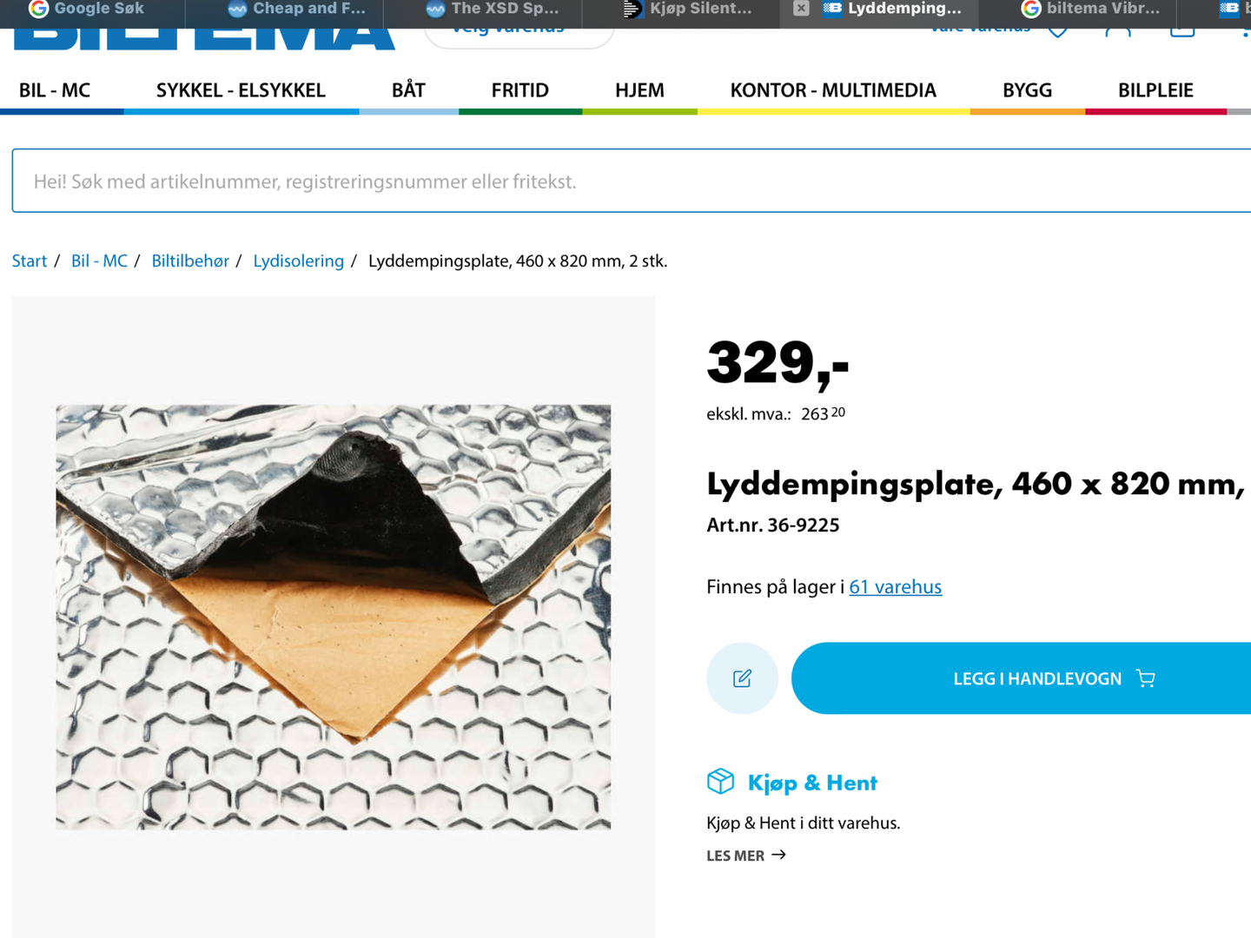
Task: Open the sound deadening plate product image
Action: click(334, 617)
